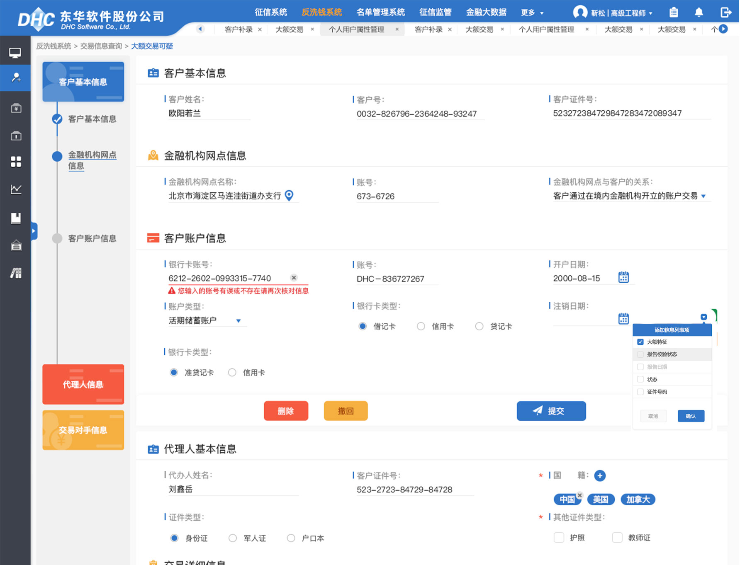
Task: Click the location pin beside the branch name
Action: pyautogui.click(x=290, y=196)
